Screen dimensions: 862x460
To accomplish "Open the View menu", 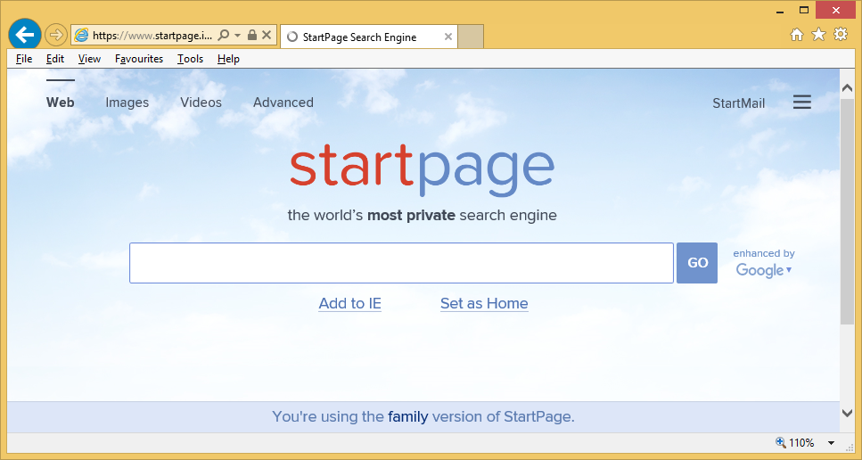I will click(x=89, y=59).
